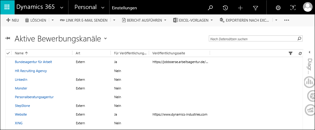Open advanced find funnel icon
The image size is (315, 130).
coord(255,8)
